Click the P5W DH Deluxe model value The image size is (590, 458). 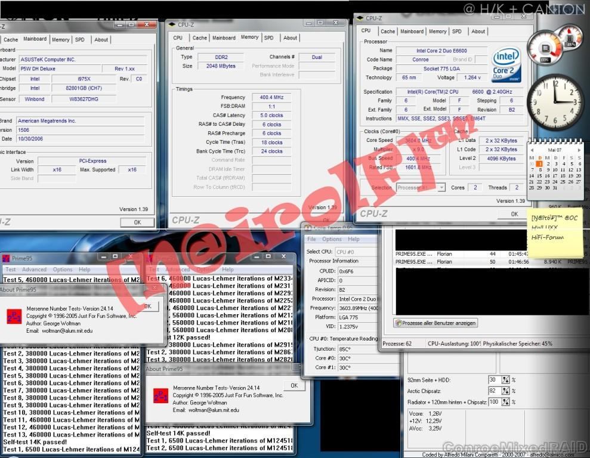(x=60, y=69)
